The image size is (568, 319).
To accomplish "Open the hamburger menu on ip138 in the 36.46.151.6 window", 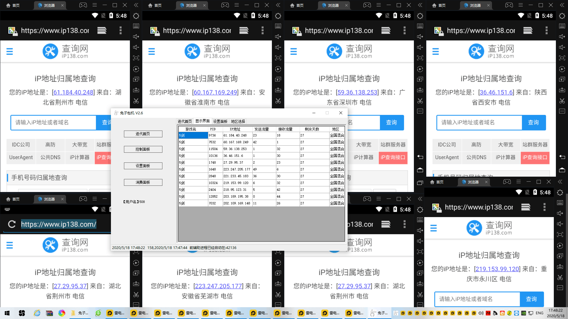I will pos(435,51).
